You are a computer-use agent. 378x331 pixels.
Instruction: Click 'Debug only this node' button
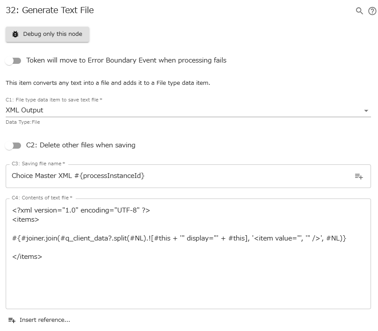coord(47,34)
